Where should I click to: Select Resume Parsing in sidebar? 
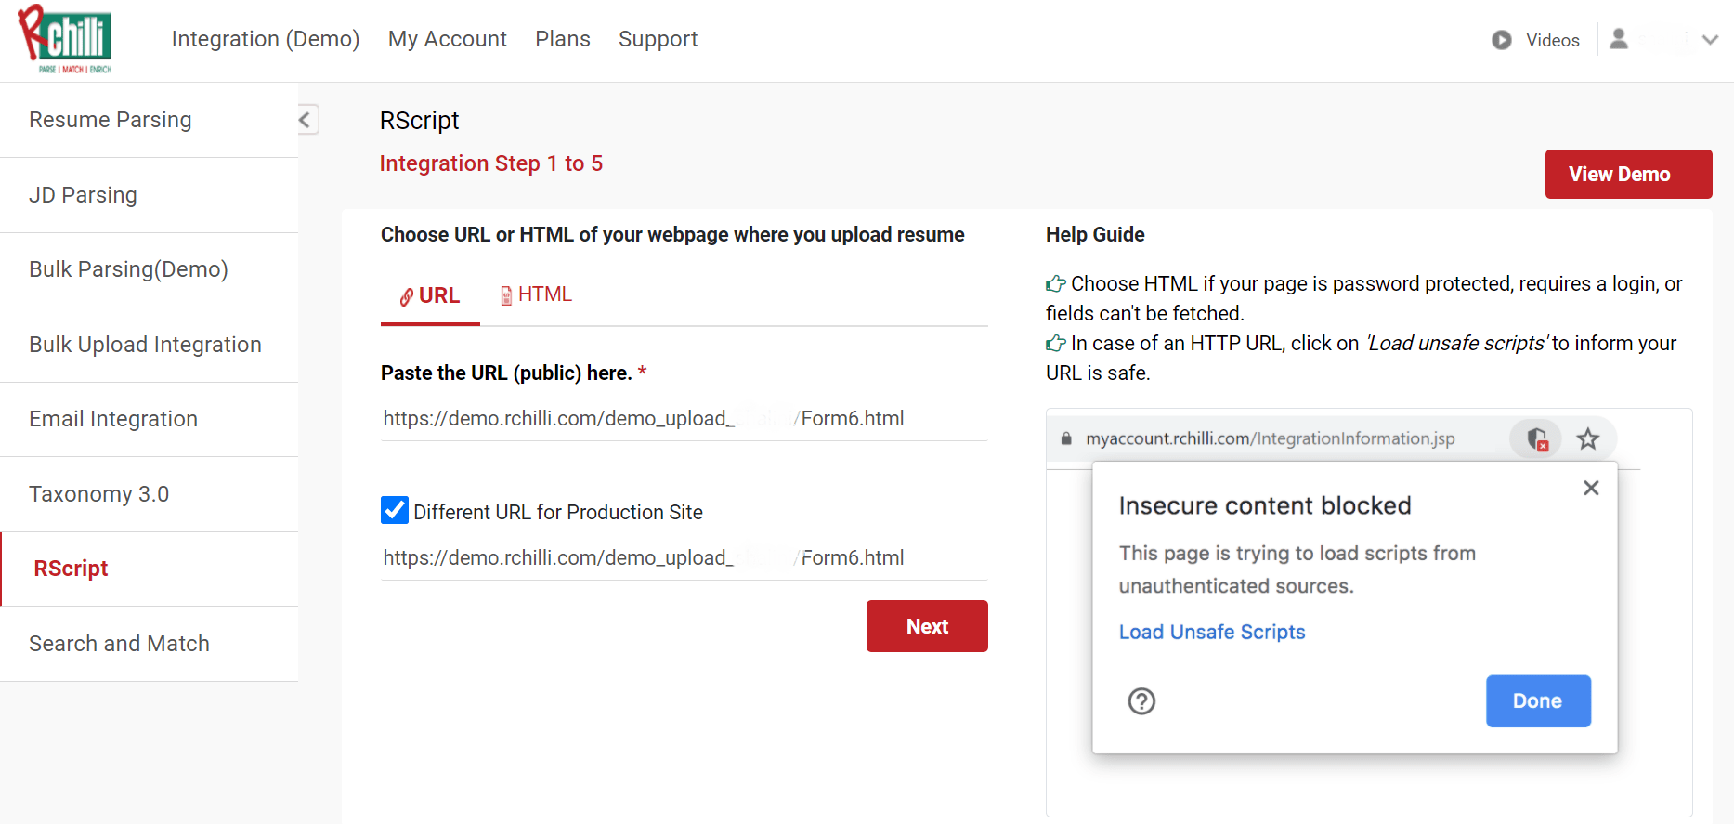point(149,120)
